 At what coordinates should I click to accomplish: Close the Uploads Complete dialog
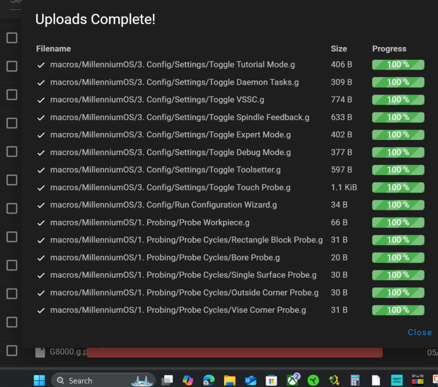(x=419, y=332)
